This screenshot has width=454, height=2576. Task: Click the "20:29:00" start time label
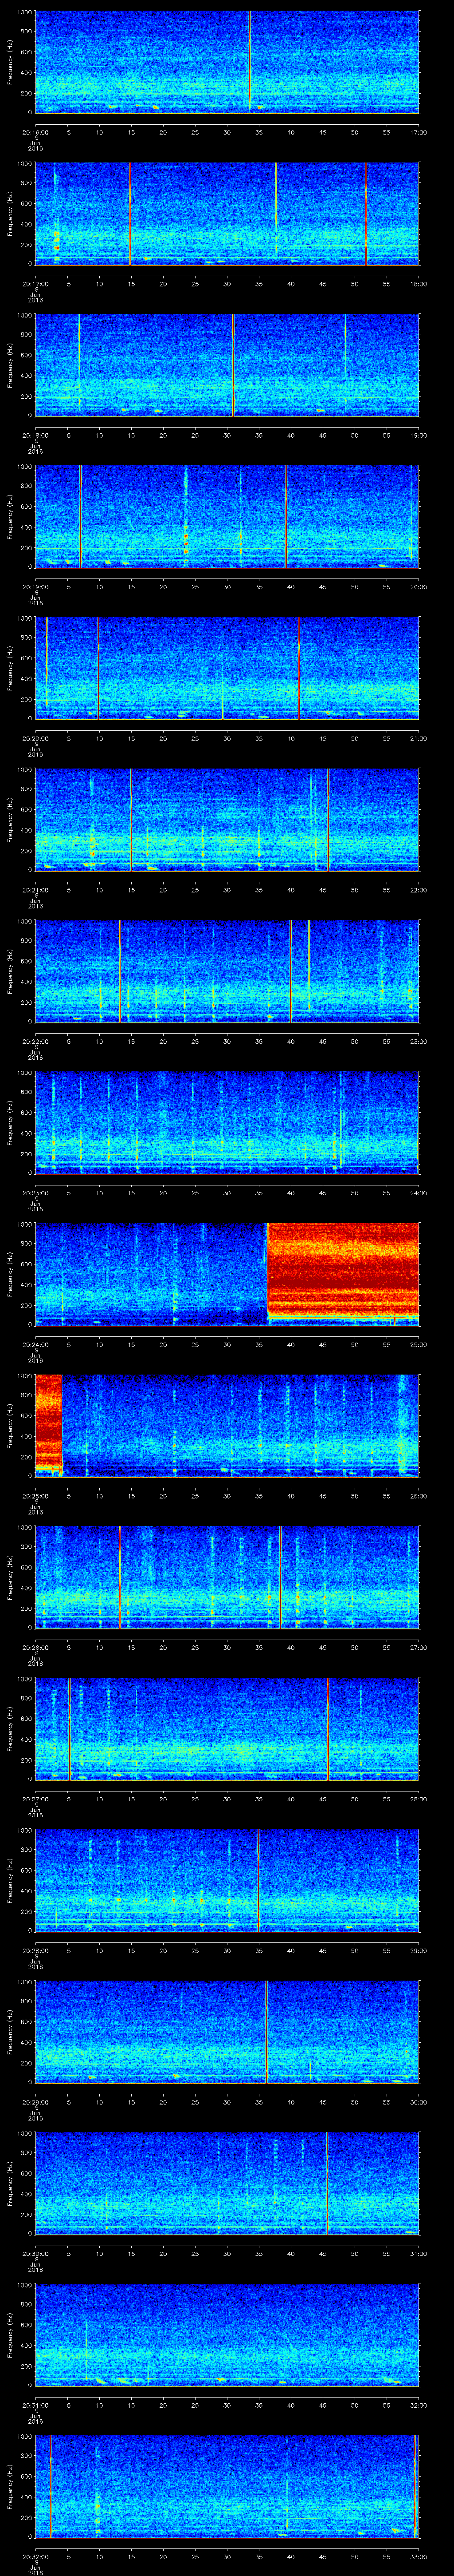35,2102
